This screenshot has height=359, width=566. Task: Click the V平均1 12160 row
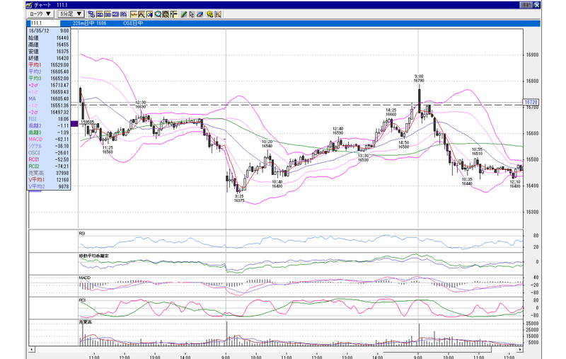[x=49, y=180]
